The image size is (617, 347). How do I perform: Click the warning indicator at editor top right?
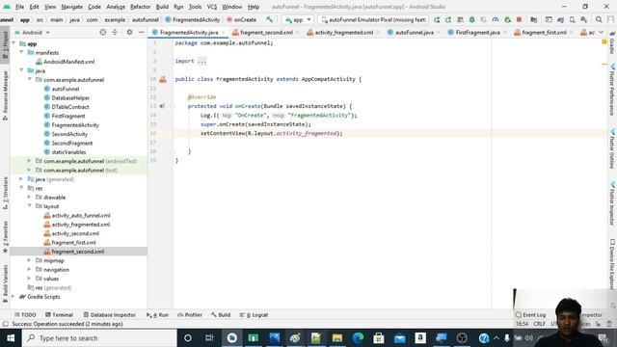point(604,42)
